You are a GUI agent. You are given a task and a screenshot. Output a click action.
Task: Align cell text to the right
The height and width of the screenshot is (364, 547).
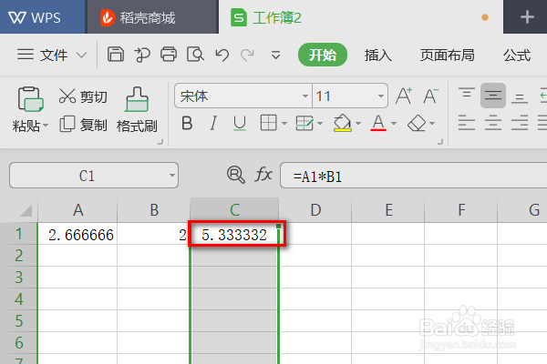(520, 123)
